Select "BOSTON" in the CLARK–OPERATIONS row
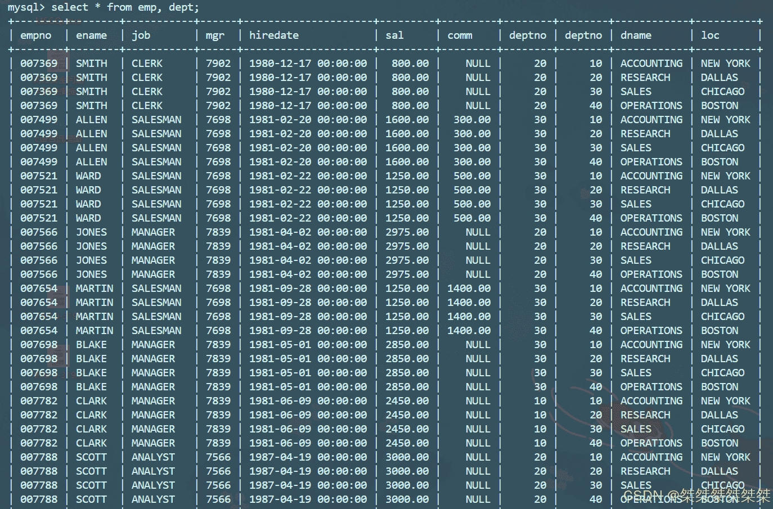The width and height of the screenshot is (773, 509). pyautogui.click(x=720, y=443)
